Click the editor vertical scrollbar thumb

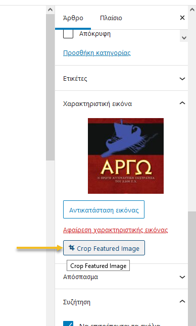50,87
